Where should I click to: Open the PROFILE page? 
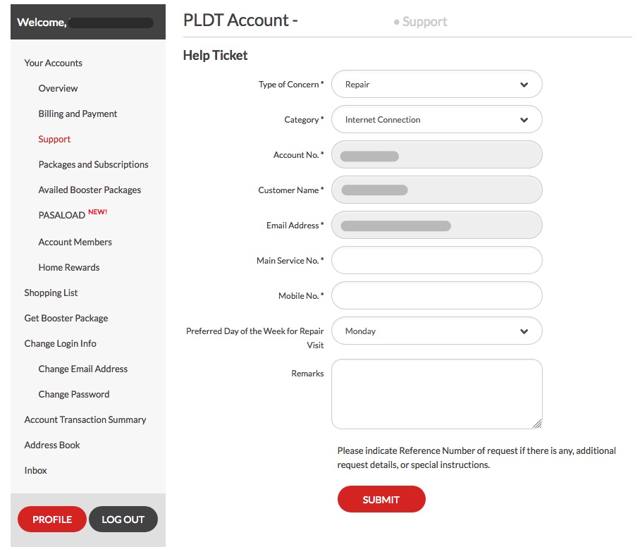[x=51, y=519]
